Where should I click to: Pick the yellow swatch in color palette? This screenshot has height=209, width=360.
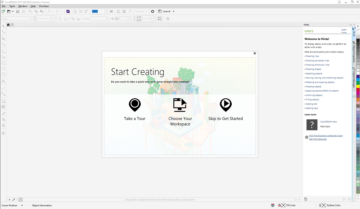pyautogui.click(x=358, y=86)
